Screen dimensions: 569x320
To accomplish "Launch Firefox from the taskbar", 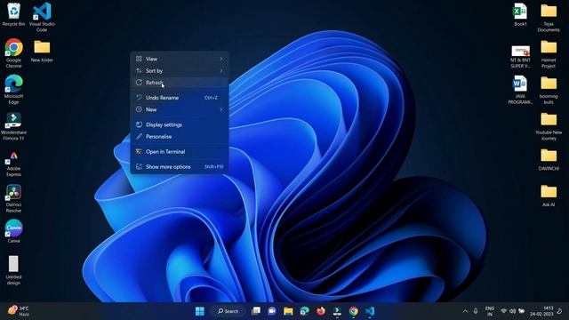I will (321, 311).
